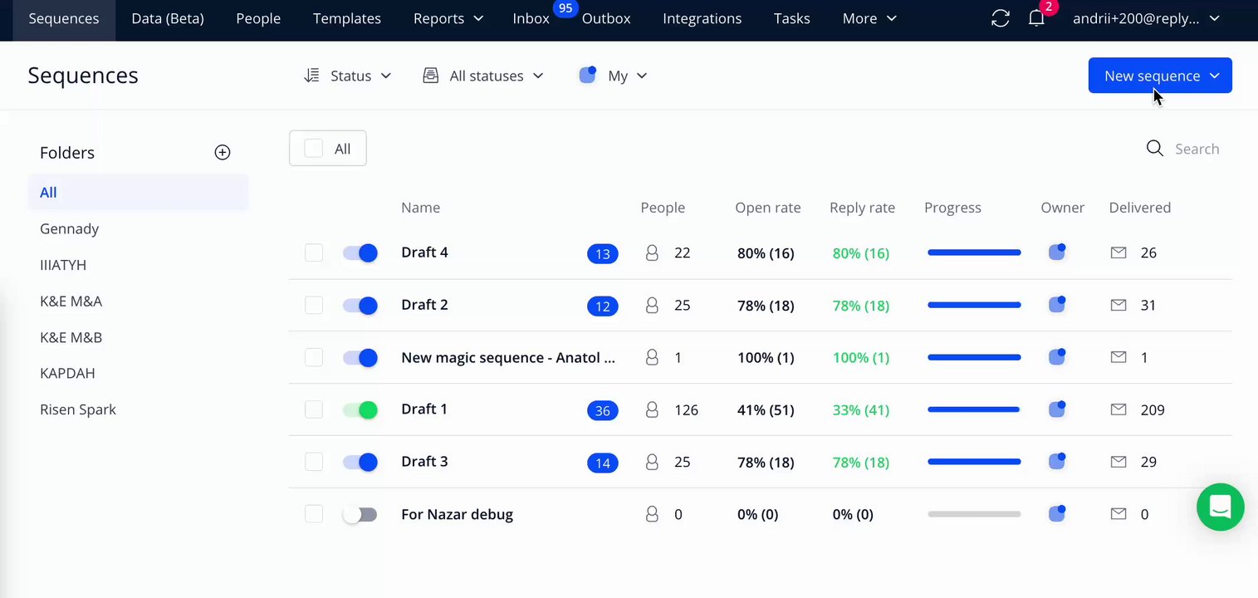1258x598 pixels.
Task: Click the delivered envelope icon in Draft 3 row
Action: [x=1118, y=462]
